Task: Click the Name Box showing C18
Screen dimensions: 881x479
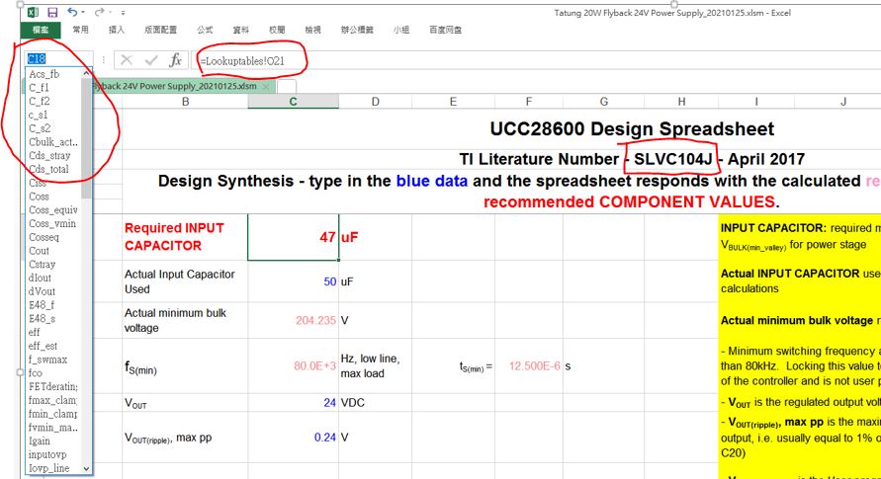Action: tap(59, 59)
